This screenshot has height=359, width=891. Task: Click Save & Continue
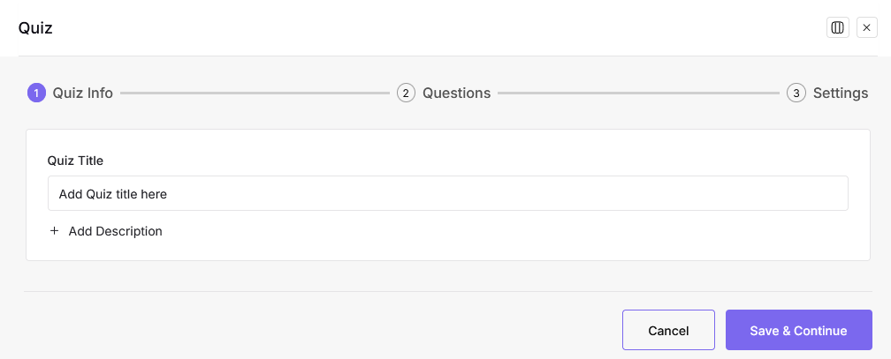tap(798, 331)
